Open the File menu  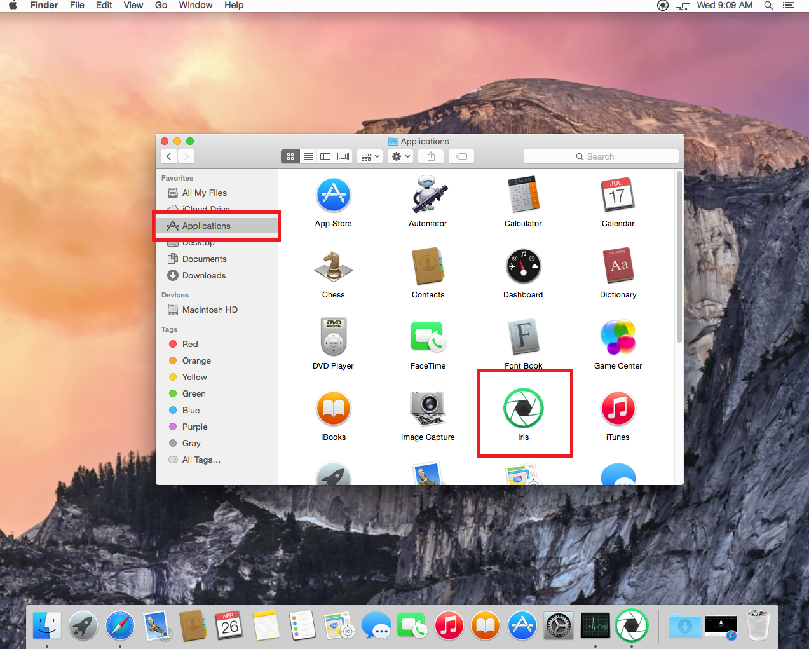[x=77, y=5]
